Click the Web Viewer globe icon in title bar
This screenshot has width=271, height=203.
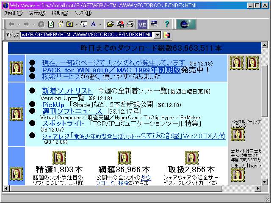(6, 5)
